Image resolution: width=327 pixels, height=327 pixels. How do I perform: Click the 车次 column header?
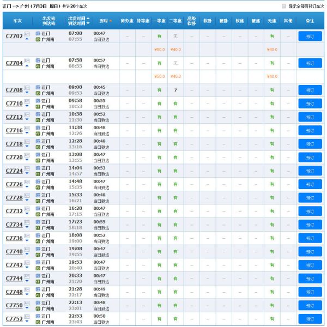pos(18,21)
